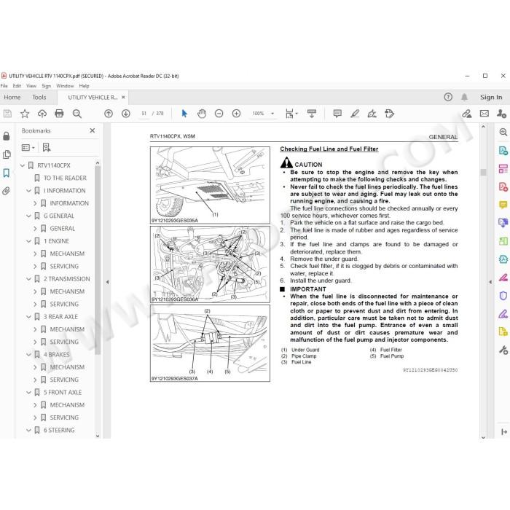Open bookmark options list menu
The width and height of the screenshot is (510, 510).
[28, 148]
